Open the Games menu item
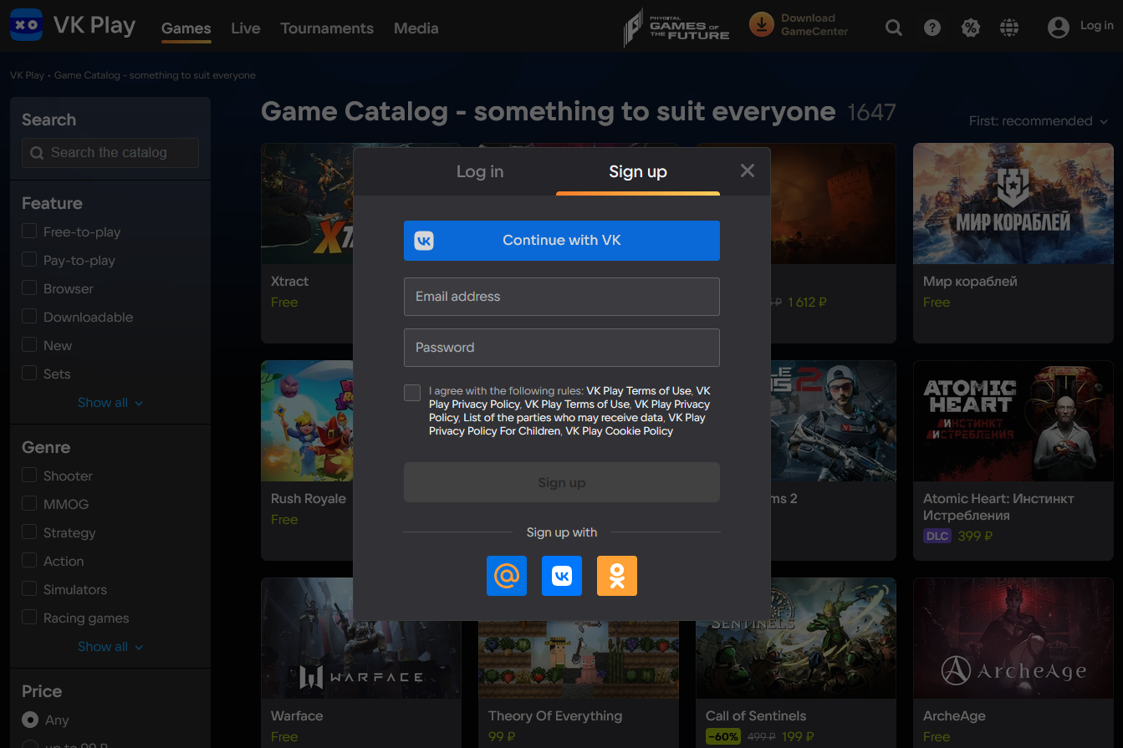The height and width of the screenshot is (748, 1123). point(186,28)
